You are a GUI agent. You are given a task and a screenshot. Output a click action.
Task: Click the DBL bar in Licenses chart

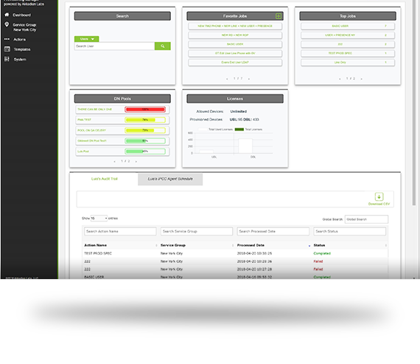[x=245, y=145]
